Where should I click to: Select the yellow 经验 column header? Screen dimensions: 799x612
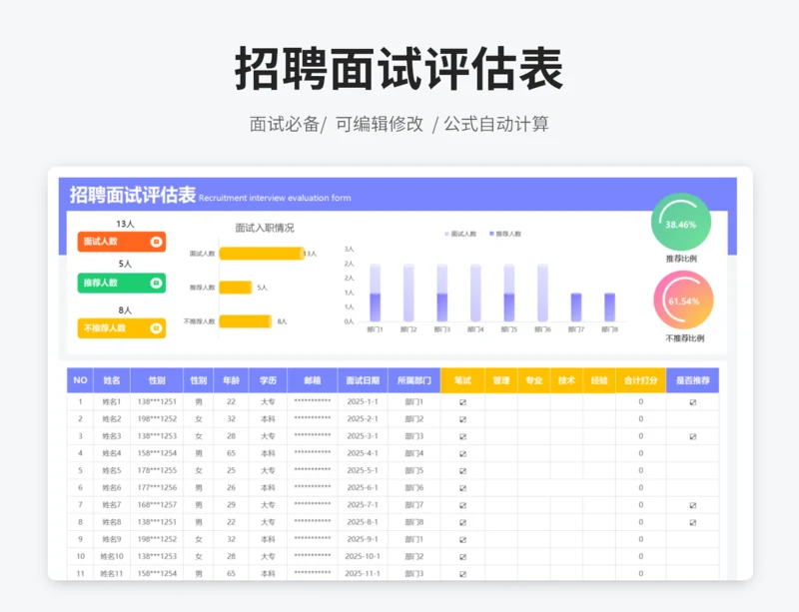pos(598,380)
